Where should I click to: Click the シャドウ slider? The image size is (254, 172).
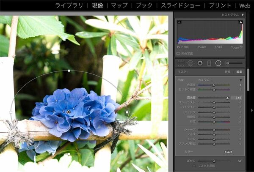pyautogui.click(x=214, y=112)
